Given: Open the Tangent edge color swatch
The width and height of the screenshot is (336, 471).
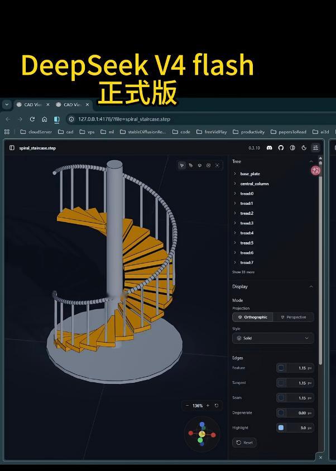Looking at the screenshot, I should [x=281, y=383].
